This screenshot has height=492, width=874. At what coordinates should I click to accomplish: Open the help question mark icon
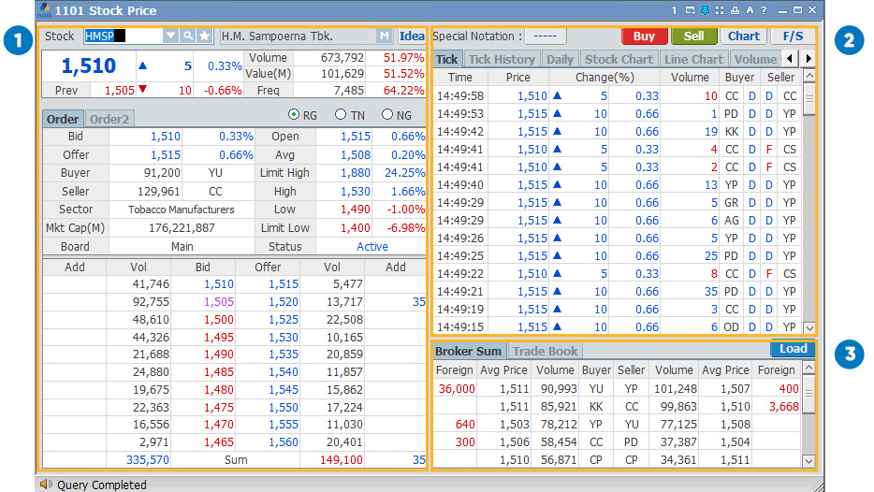(x=764, y=10)
